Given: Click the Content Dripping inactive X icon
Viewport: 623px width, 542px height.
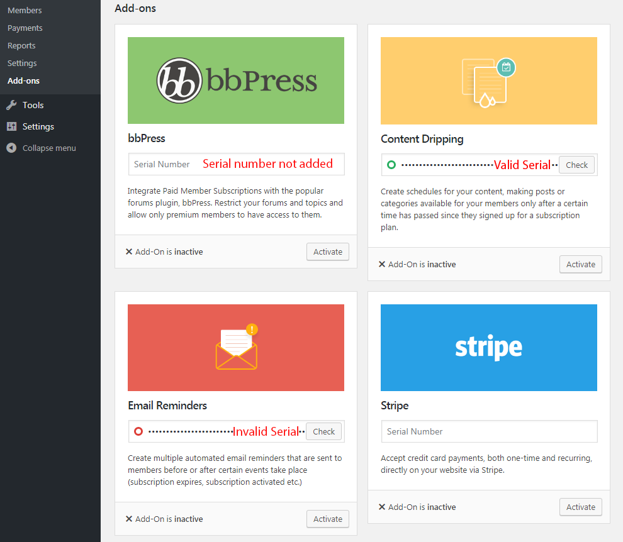Looking at the screenshot, I should [x=382, y=265].
